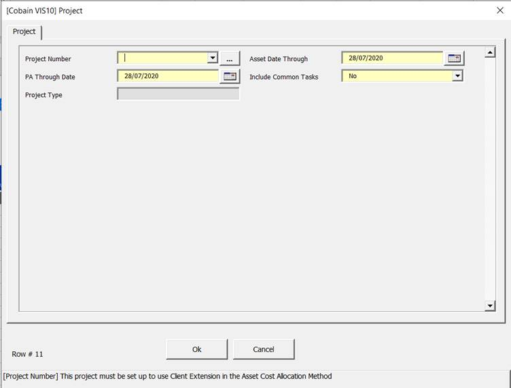Close the Cobain VIS10 Project dialog
This screenshot has width=511, height=388.
click(500, 10)
